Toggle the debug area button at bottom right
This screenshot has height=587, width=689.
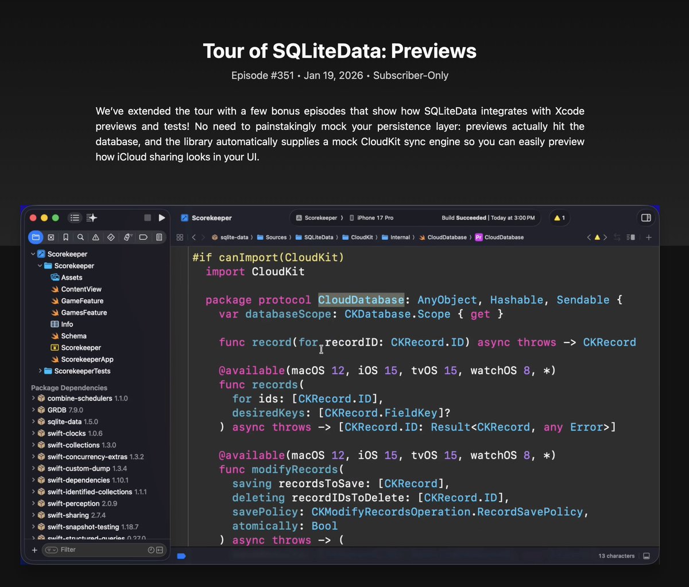click(647, 556)
